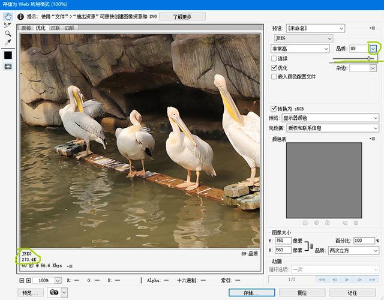
Task: Click the quality slider handle
Action: (369, 58)
